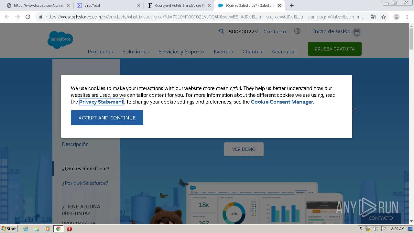
Task: Open the Windows Start menu
Action: tap(9, 229)
